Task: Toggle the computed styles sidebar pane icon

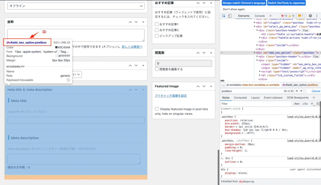Action: 318,104
